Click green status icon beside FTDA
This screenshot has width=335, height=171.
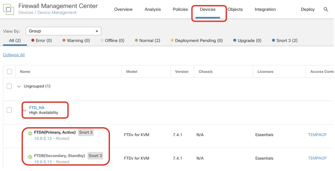tap(30, 133)
